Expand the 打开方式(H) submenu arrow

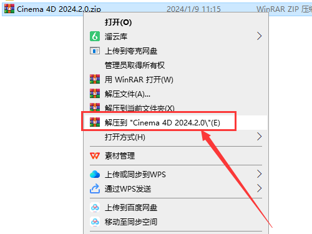259,137
